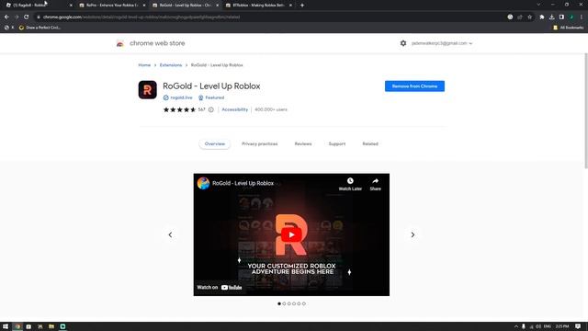Open the Extensions breadcrumb link

[x=171, y=65]
